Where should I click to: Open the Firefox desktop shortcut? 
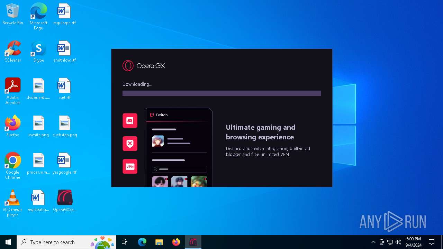13,127
